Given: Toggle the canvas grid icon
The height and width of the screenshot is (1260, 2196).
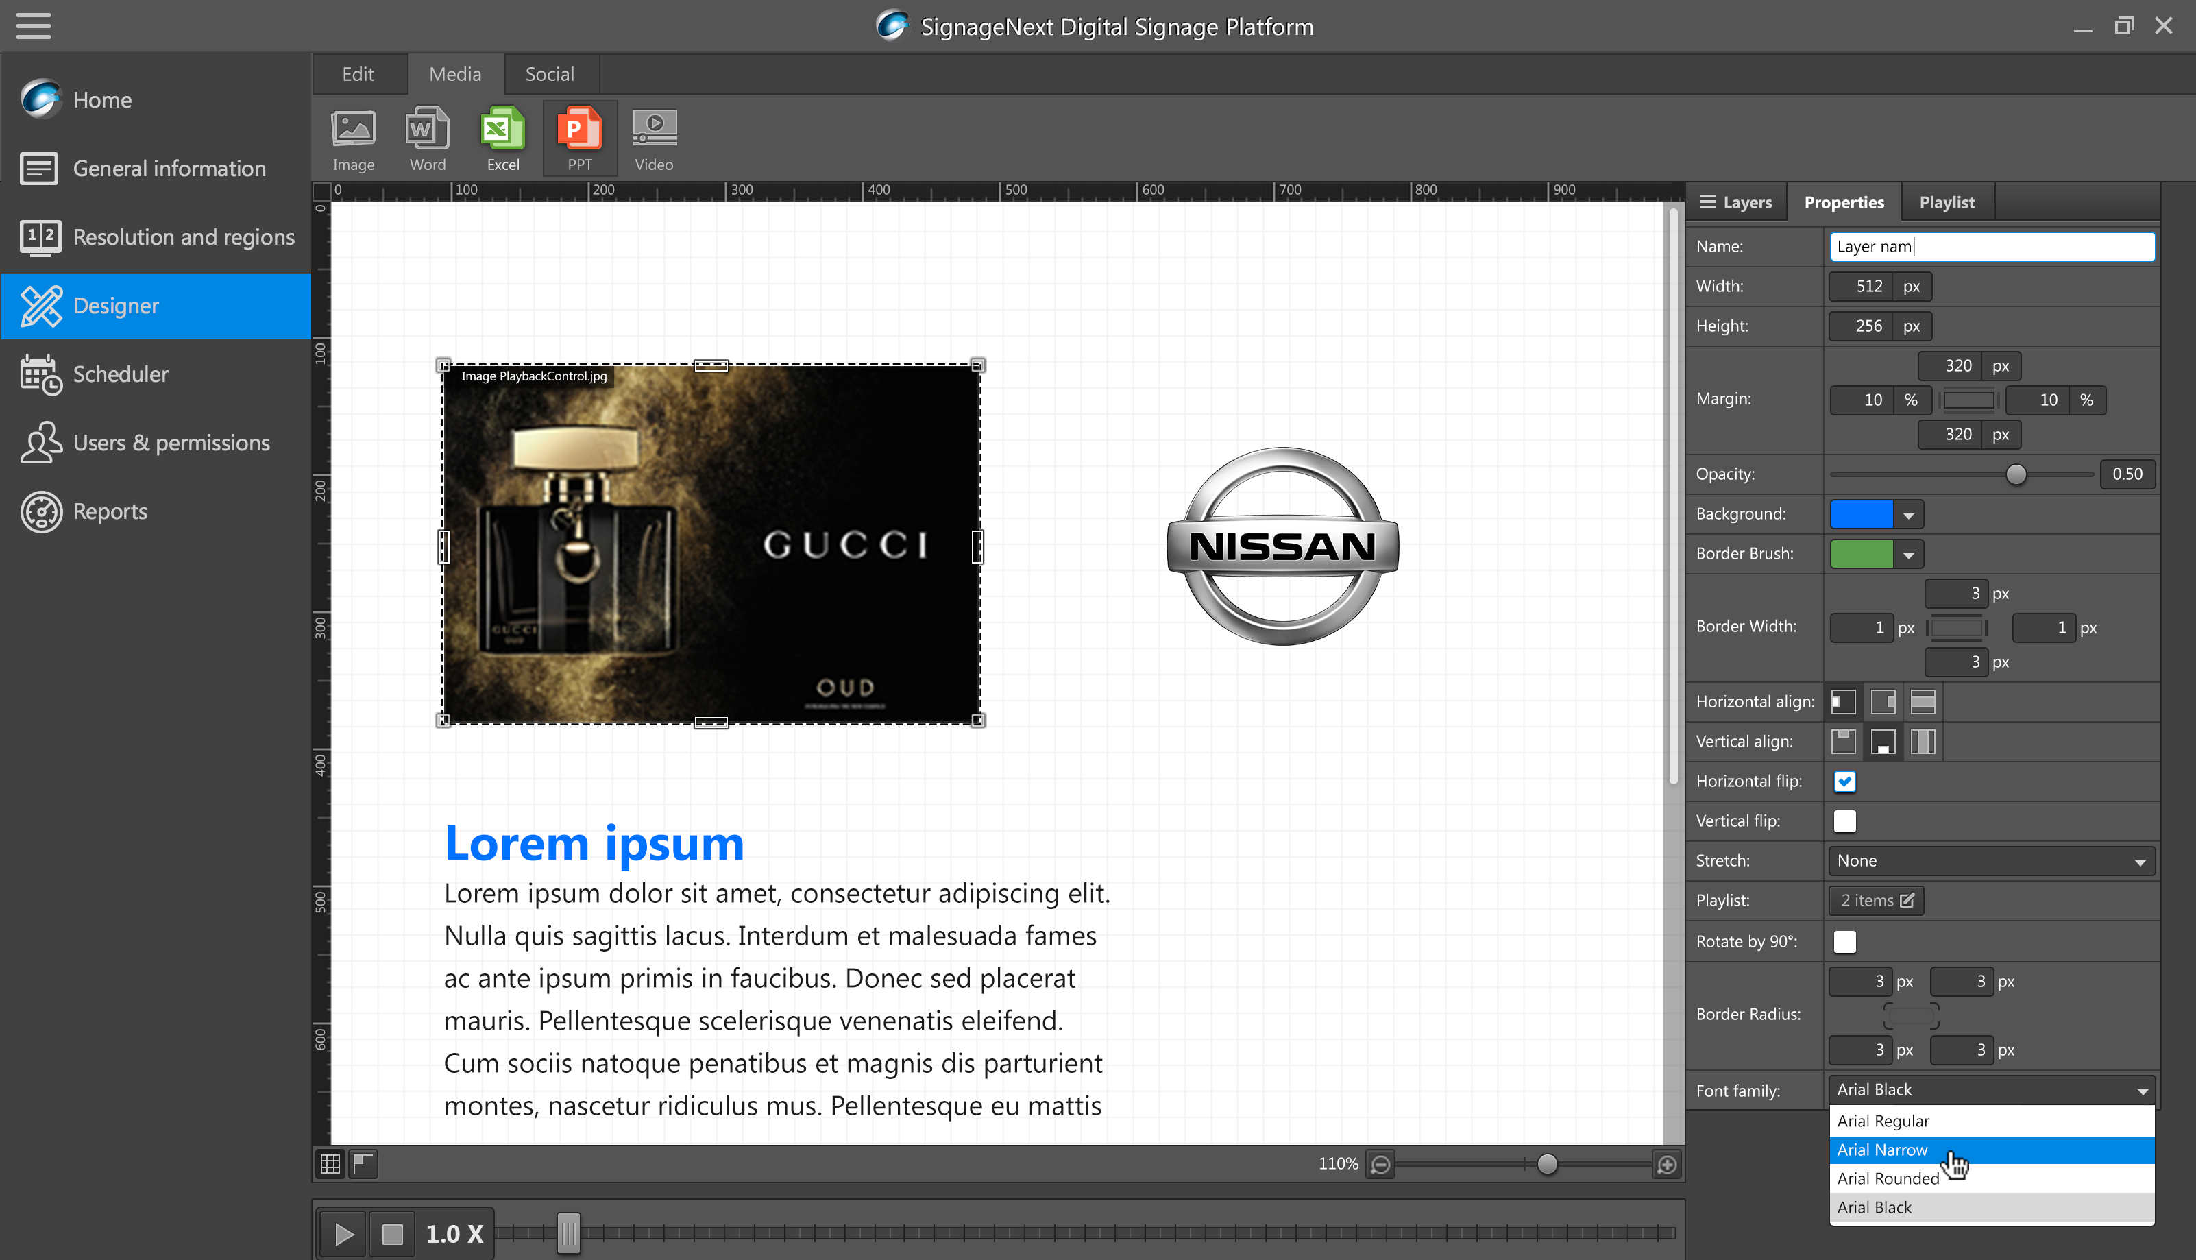Looking at the screenshot, I should pos(330,1164).
